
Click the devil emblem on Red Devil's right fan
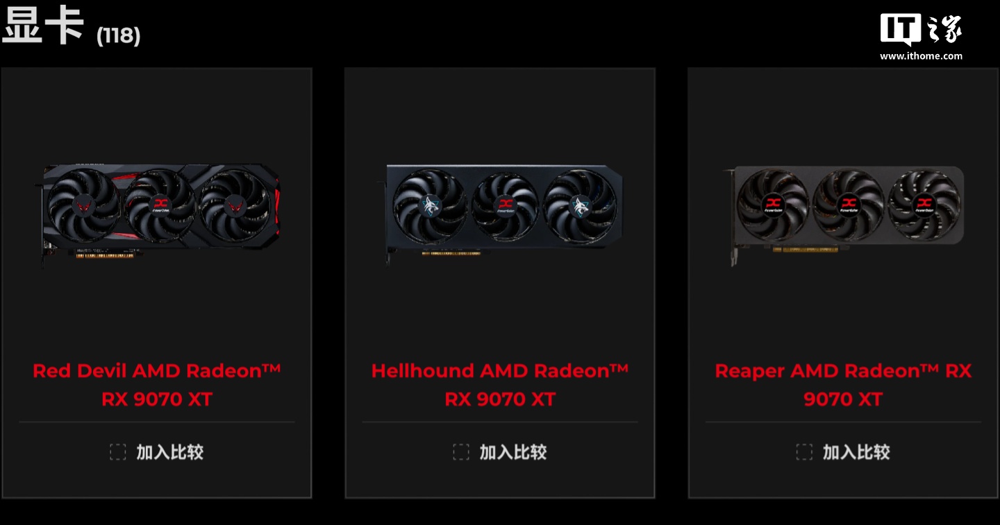[235, 205]
